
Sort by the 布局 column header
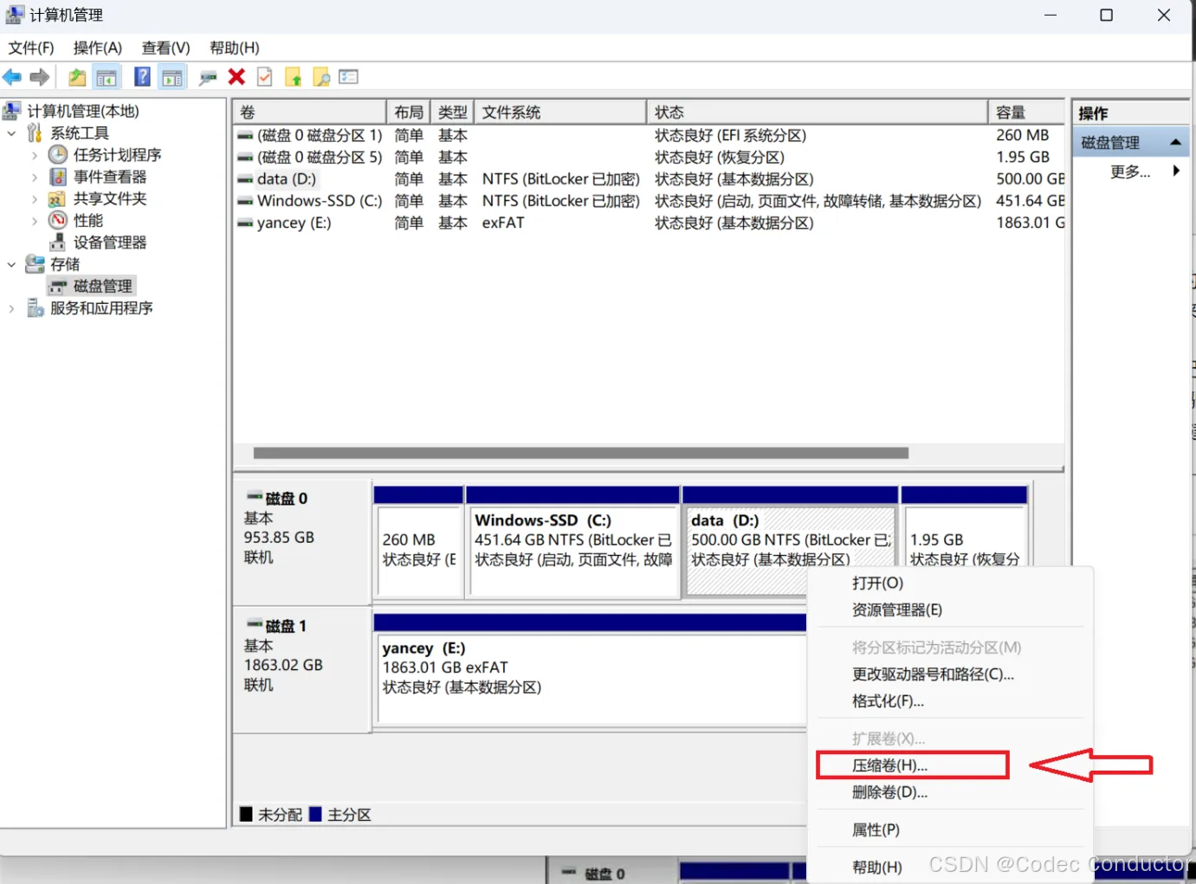[408, 112]
